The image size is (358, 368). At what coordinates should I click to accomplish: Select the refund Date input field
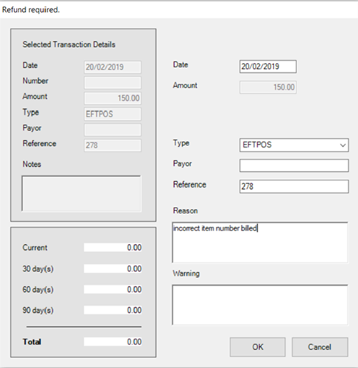coord(268,67)
